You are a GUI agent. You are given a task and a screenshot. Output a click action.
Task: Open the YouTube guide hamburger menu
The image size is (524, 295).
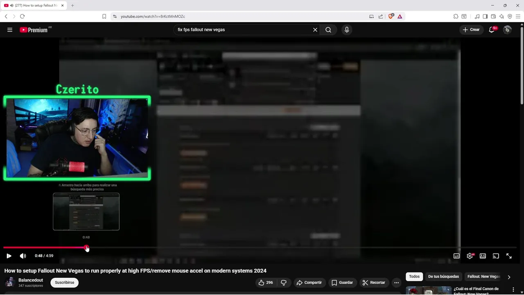point(10,29)
